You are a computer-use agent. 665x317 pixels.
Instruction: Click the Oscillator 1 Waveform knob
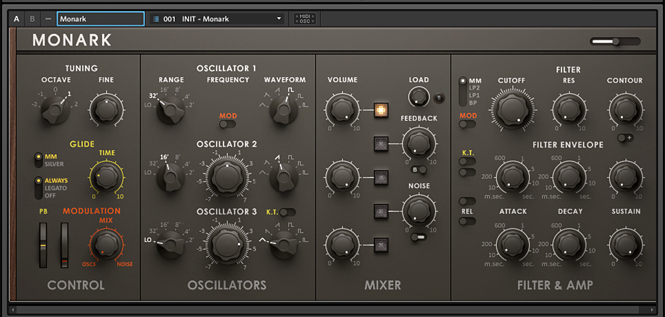point(284,110)
